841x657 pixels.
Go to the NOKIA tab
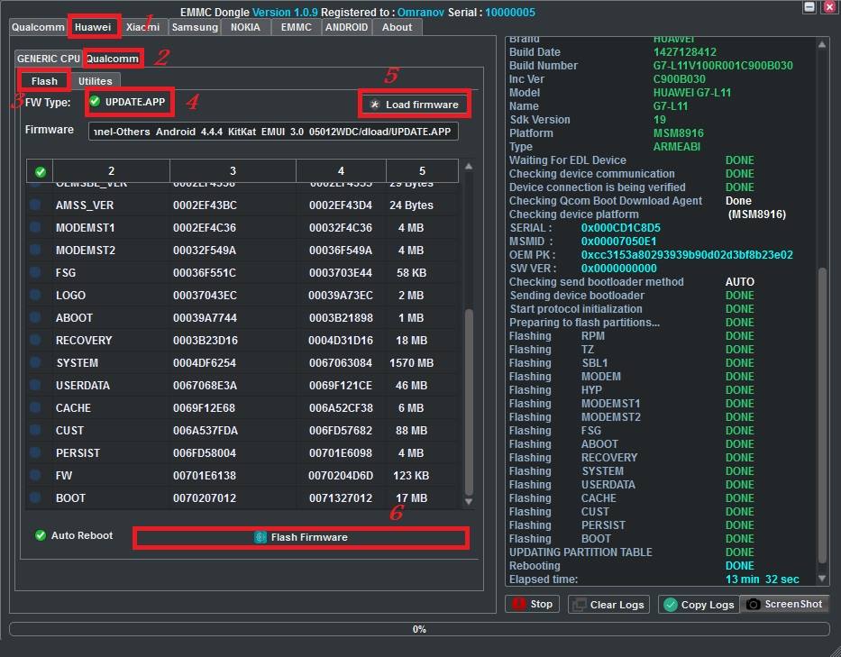[x=245, y=27]
